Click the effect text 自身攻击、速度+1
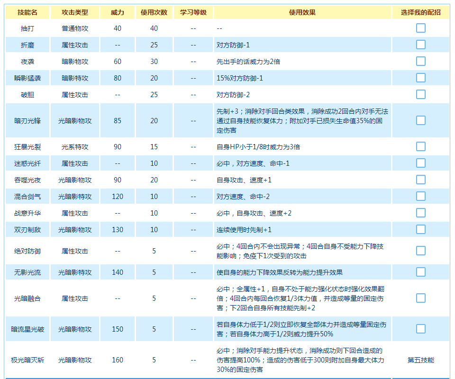Viewport: 455px width, 379px height. 244,180
